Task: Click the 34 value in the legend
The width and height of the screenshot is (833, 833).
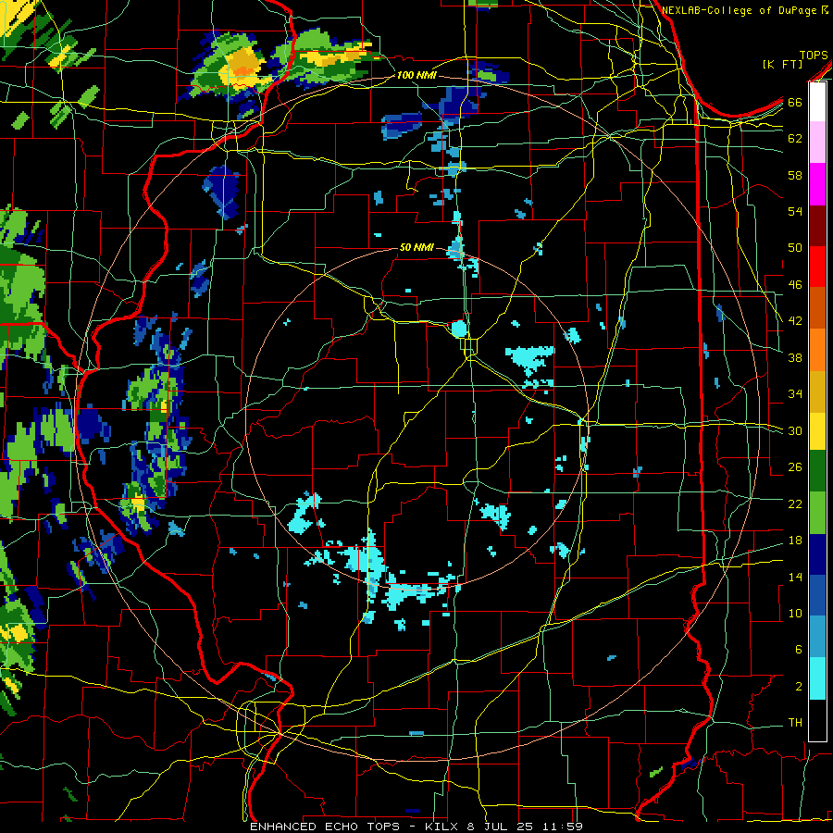Action: [x=795, y=393]
